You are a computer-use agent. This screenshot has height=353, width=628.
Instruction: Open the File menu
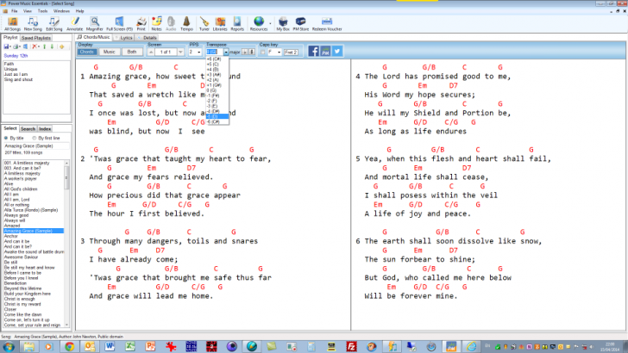pyautogui.click(x=15, y=11)
